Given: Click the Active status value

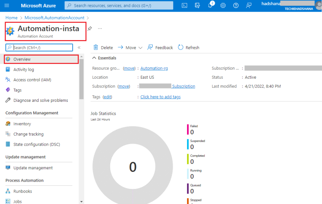Looking at the screenshot, I should click(250, 77).
